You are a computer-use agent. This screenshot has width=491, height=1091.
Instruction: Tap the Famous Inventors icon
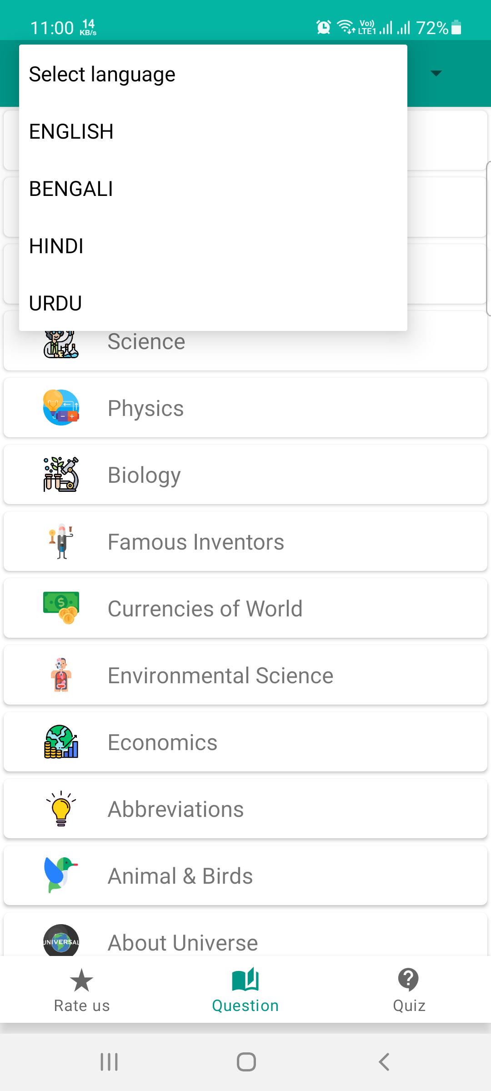tap(61, 541)
